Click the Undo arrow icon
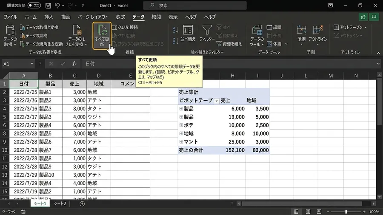This screenshot has height=215, width=383. coord(57,6)
